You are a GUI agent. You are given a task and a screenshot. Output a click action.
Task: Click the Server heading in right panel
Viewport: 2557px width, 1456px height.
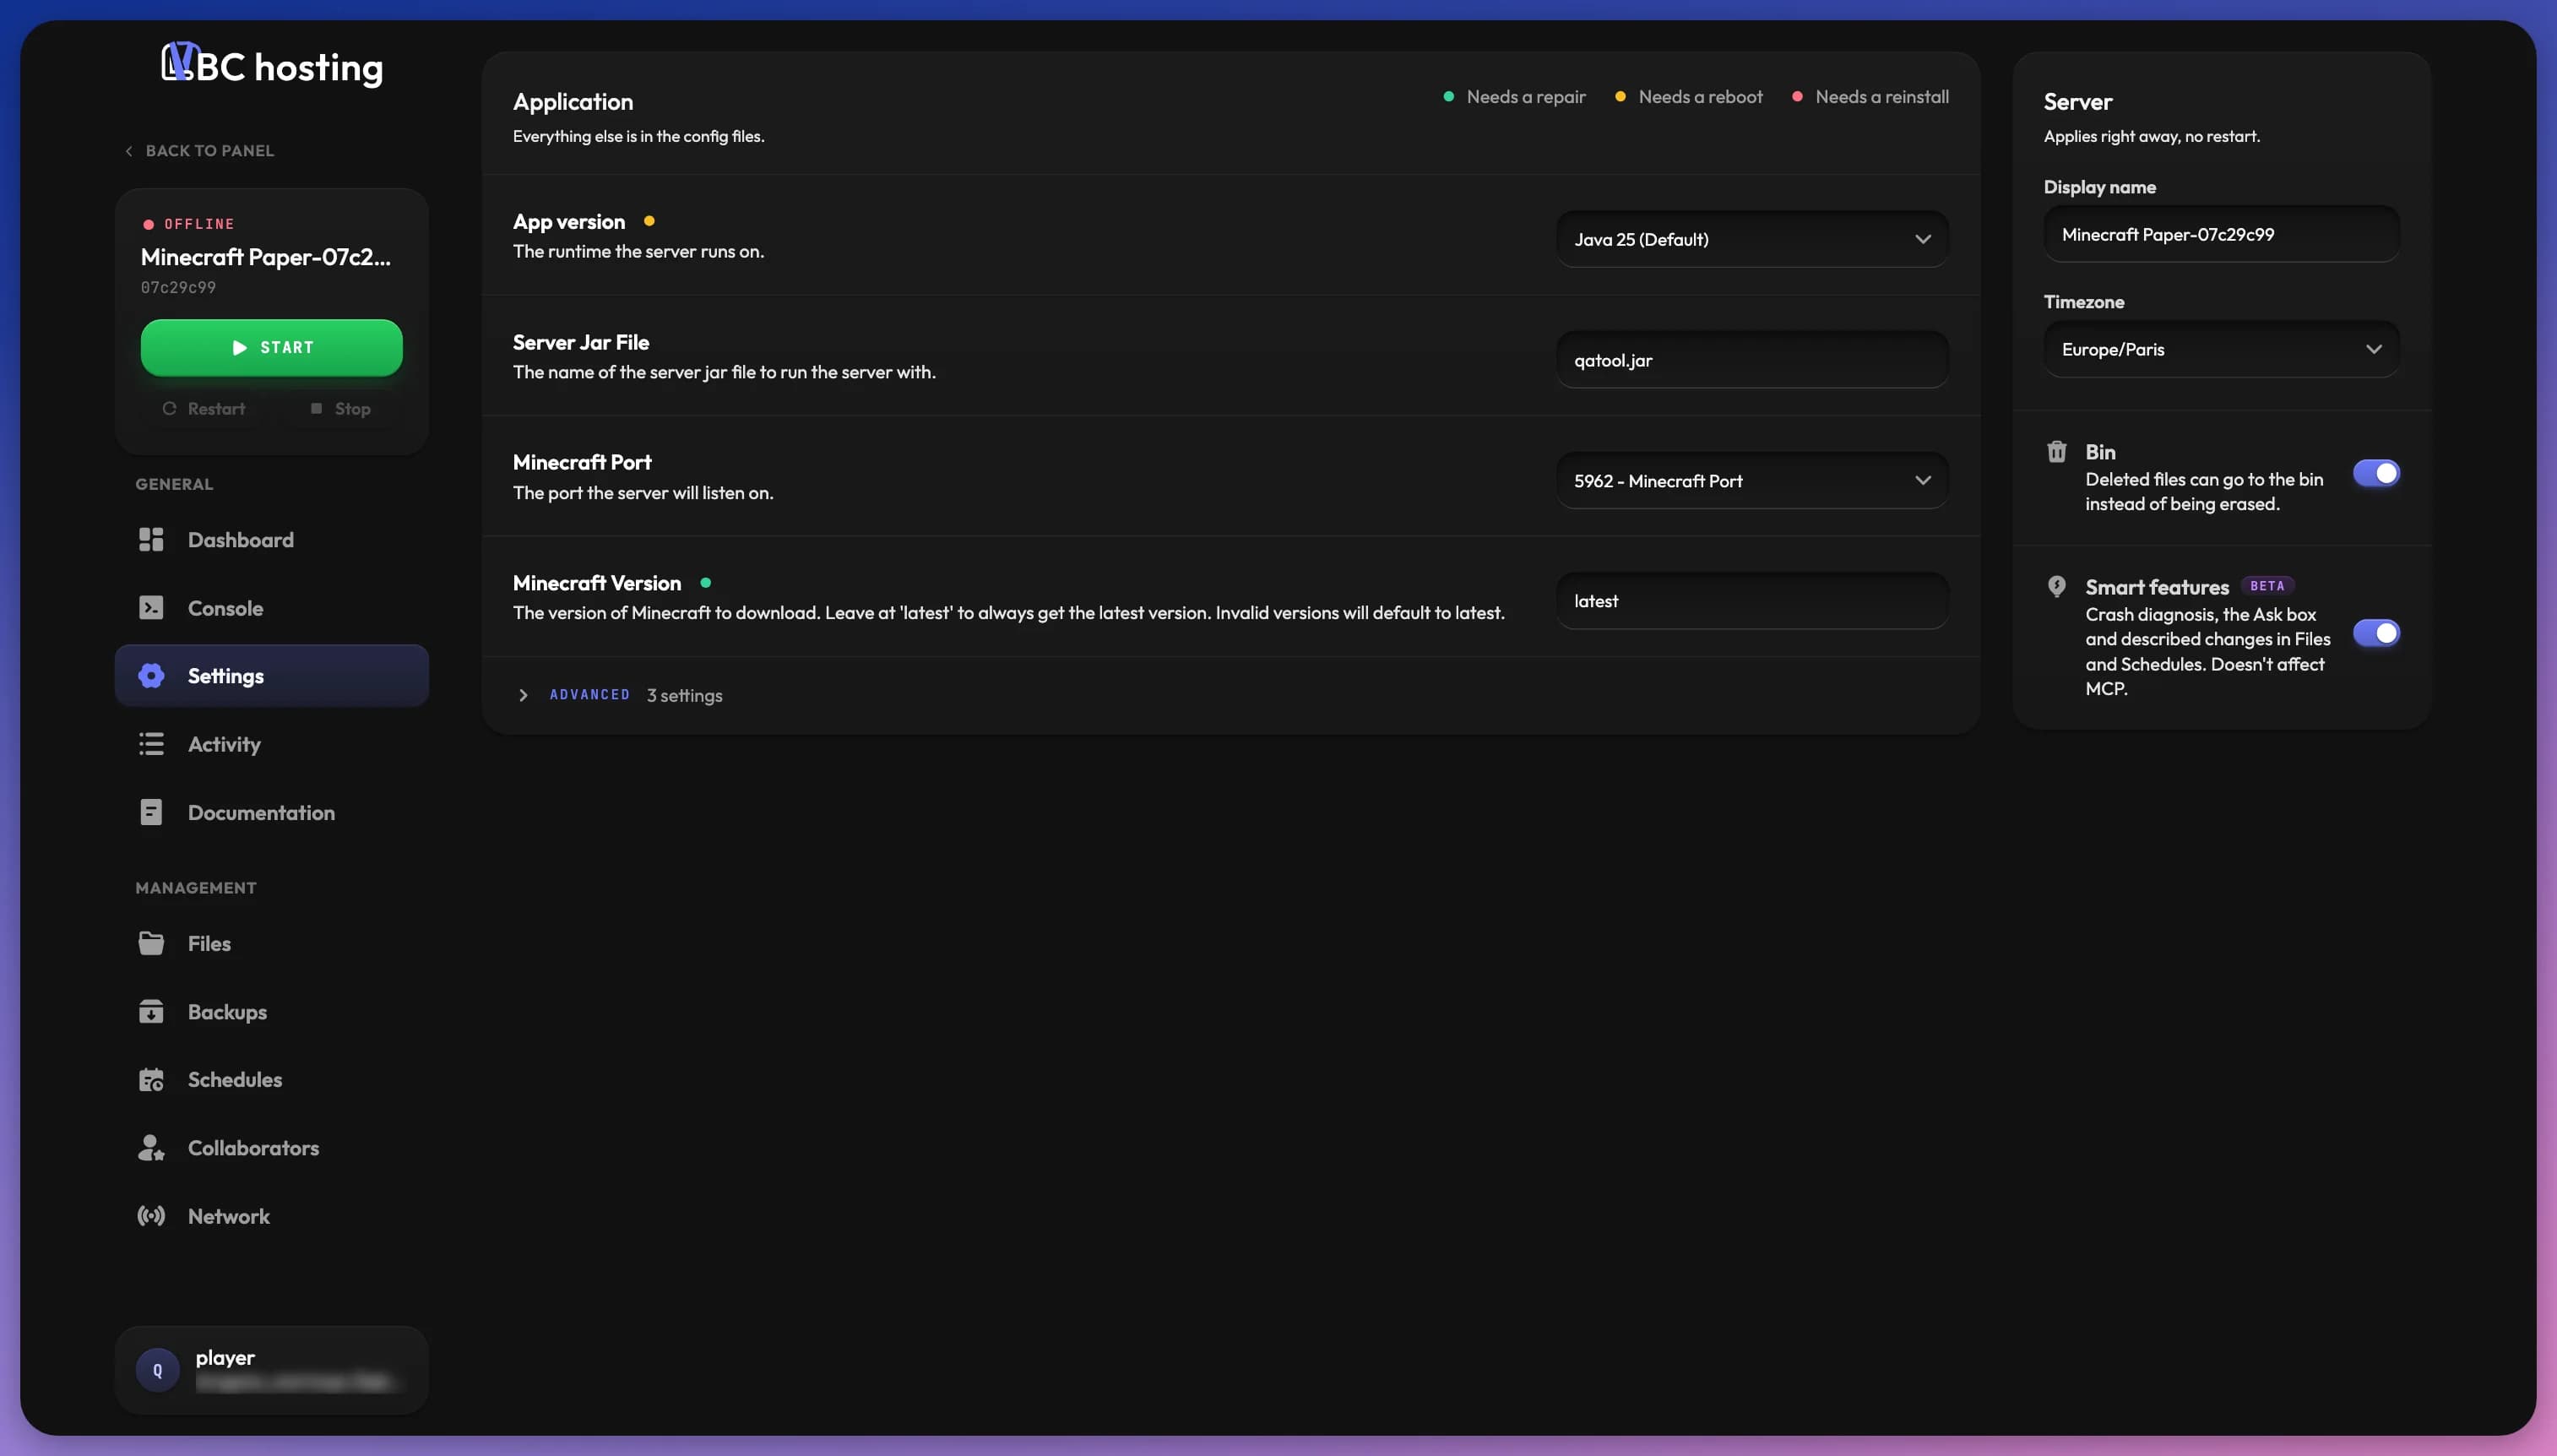[2077, 102]
